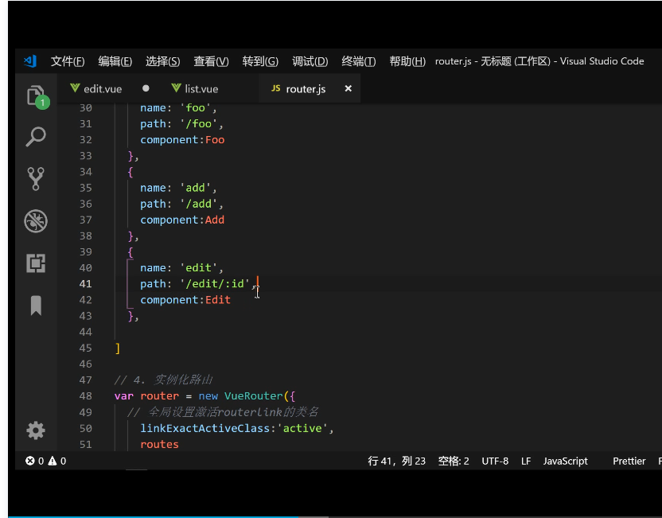Click the router variable name on line 48
Screen dimensions: 662x518
pos(160,395)
